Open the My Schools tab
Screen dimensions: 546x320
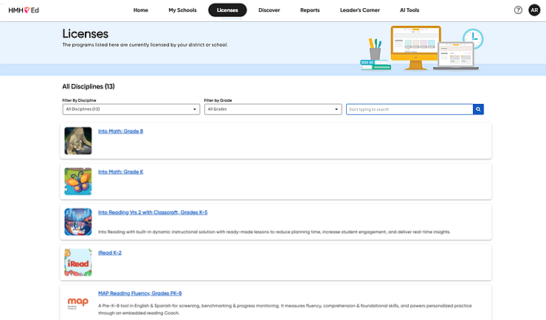click(x=182, y=10)
